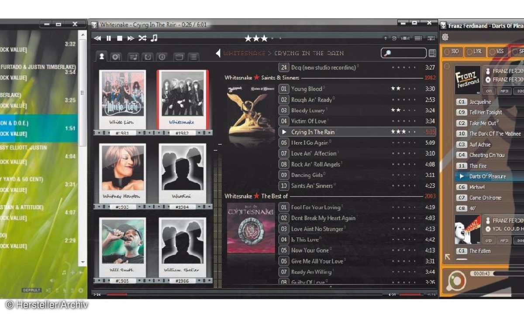Select track 09 Dancing Girls
Image resolution: width=524 pixels, height=314 pixels.
tap(357, 175)
